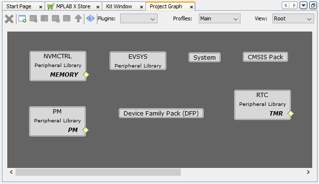Click the gray up arrow icon
The width and height of the screenshot is (319, 184).
pos(78,18)
